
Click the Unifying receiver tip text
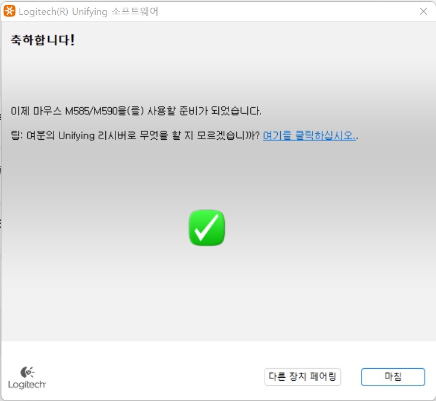coord(135,136)
